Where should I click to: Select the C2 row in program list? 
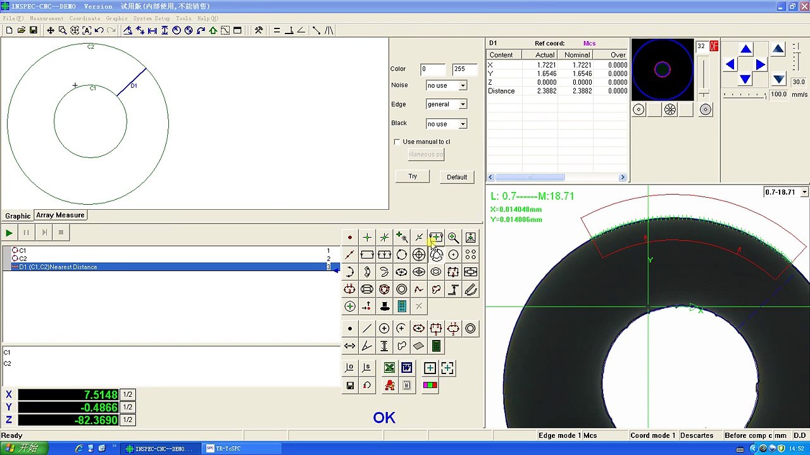click(x=171, y=258)
